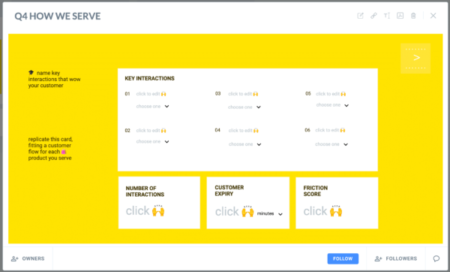The width and height of the screenshot is (450, 272).
Task: Open 'choose one' dropdown under interaction 02
Action: tap(153, 141)
